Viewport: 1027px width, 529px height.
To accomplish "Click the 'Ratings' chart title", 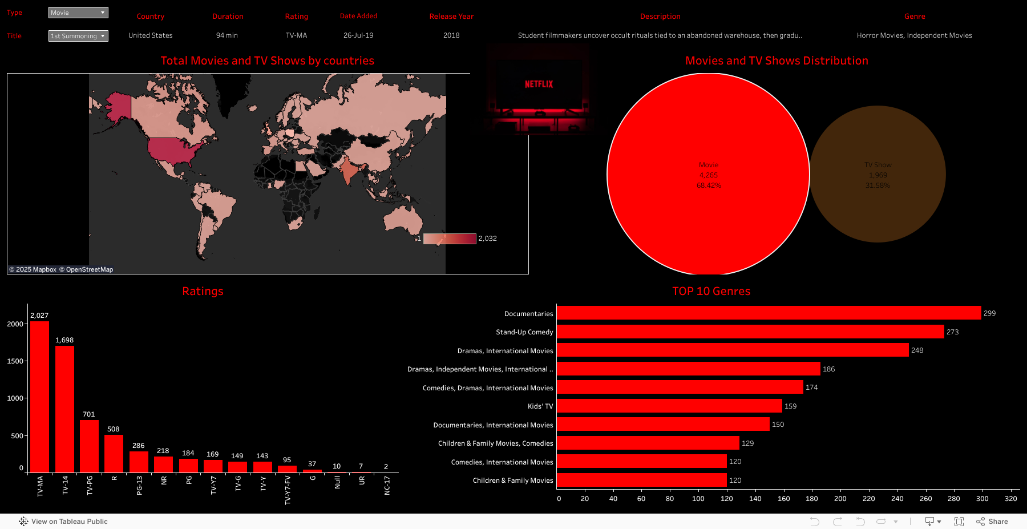I will [x=203, y=291].
